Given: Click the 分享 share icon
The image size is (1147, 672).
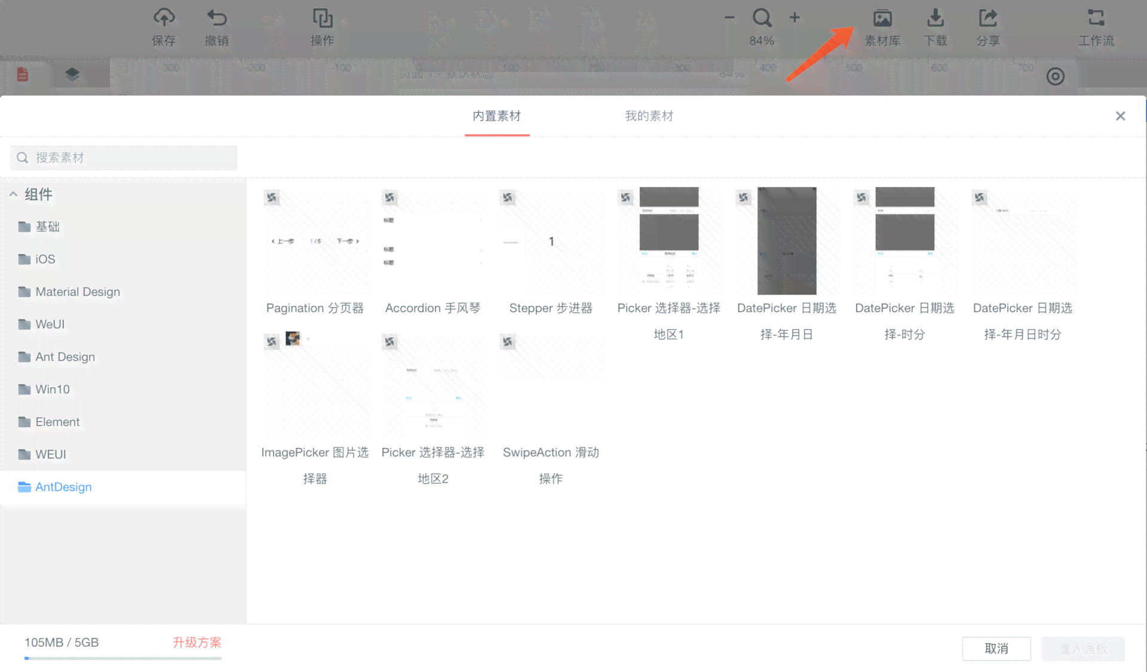Looking at the screenshot, I should coord(988,18).
